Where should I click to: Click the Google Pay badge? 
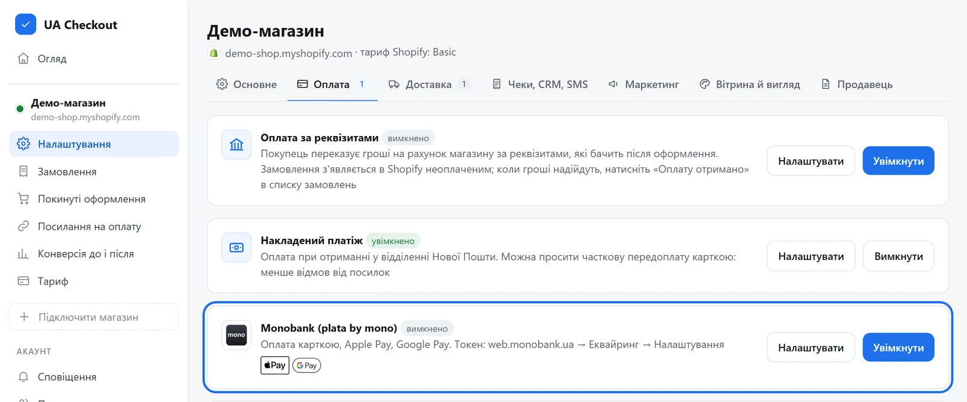point(306,365)
